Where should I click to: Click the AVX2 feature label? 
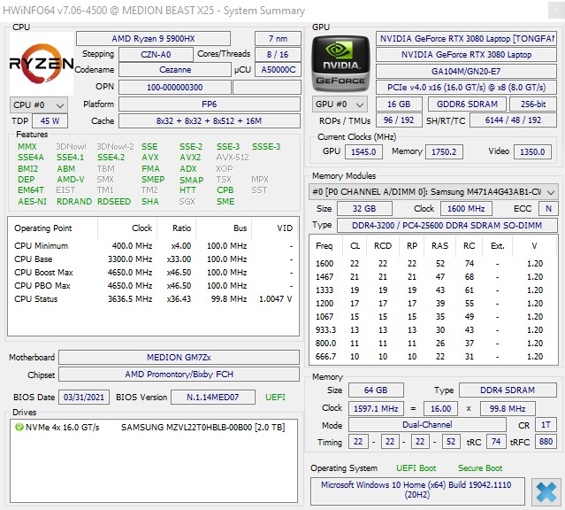(190, 158)
